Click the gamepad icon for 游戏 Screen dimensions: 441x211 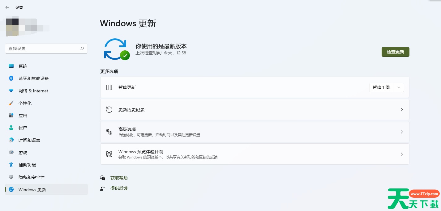(x=11, y=153)
